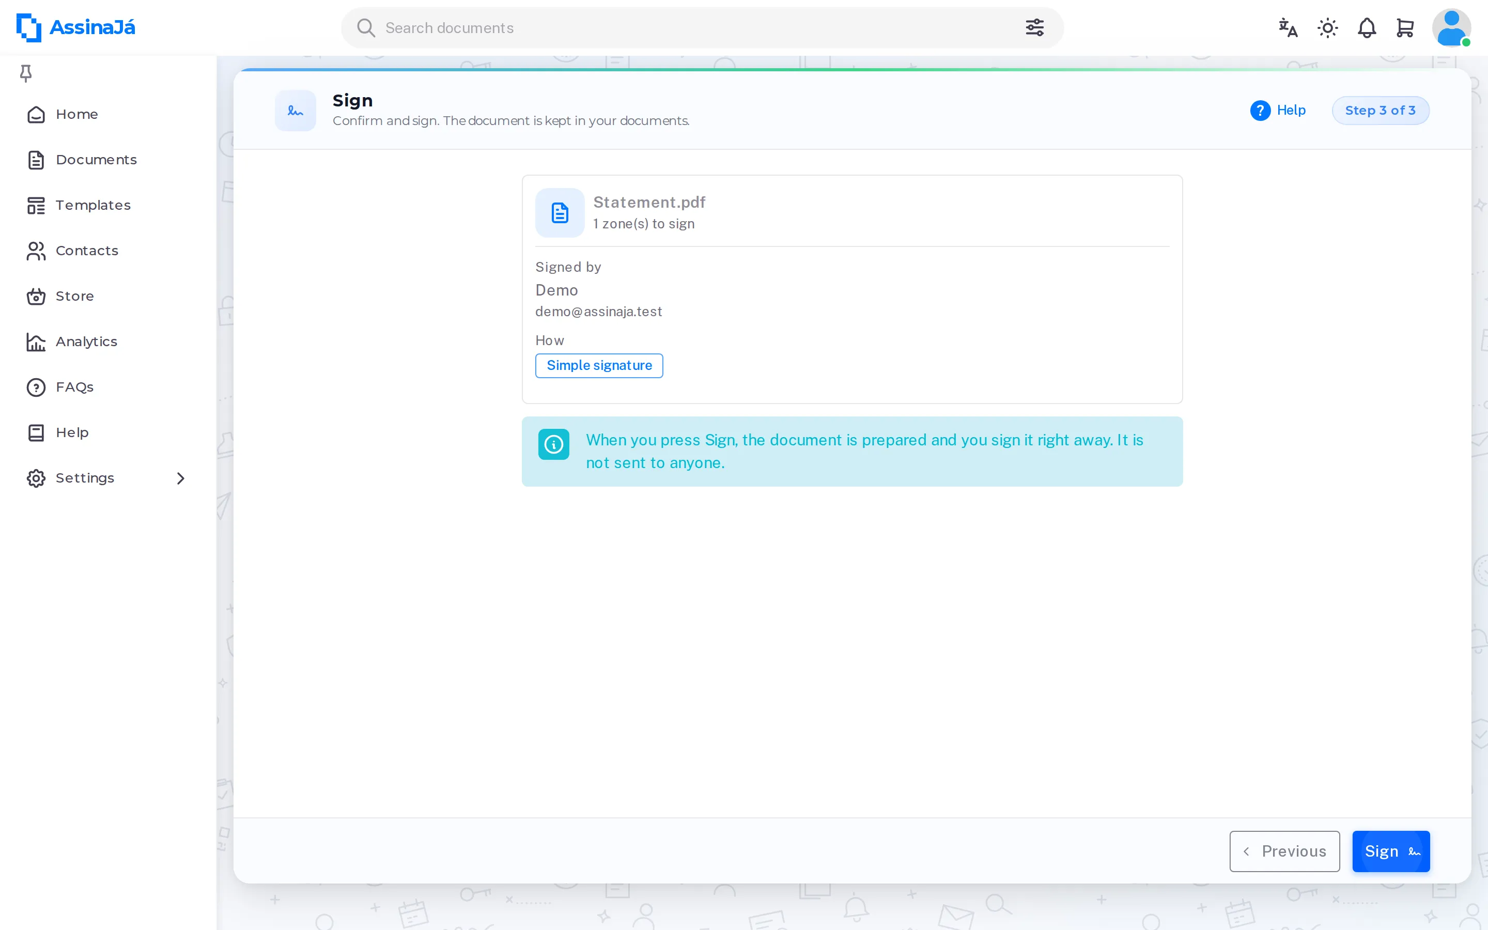Click the Step 3 of 3 indicator

[1381, 110]
